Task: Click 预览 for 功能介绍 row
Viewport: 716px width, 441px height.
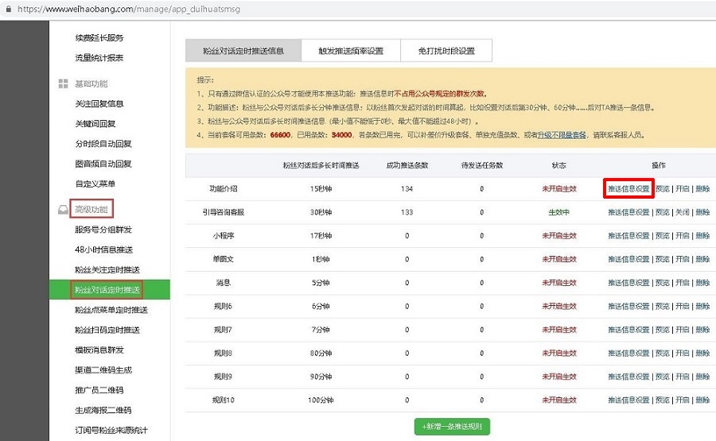Action: [662, 189]
